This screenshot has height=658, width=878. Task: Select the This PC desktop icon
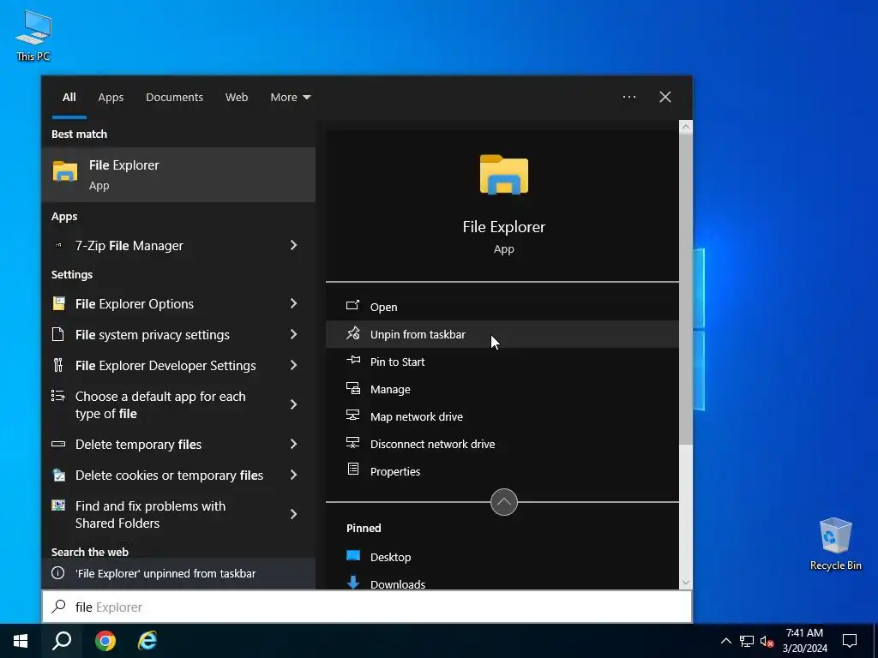33,35
